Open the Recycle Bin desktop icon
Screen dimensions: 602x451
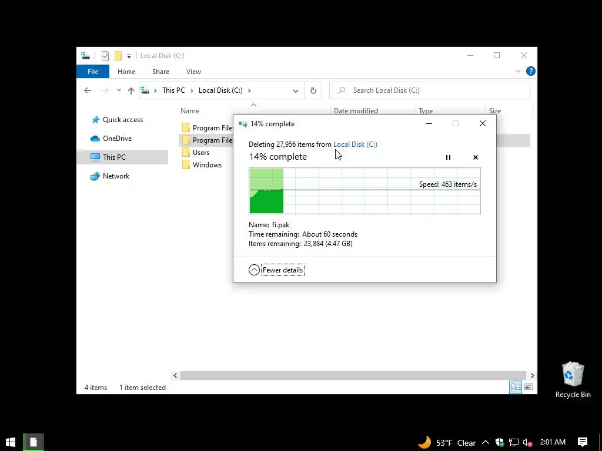[573, 380]
